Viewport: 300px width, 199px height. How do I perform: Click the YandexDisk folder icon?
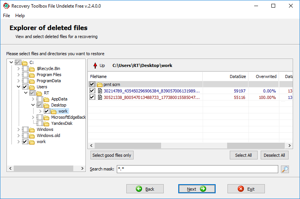tap(47, 124)
